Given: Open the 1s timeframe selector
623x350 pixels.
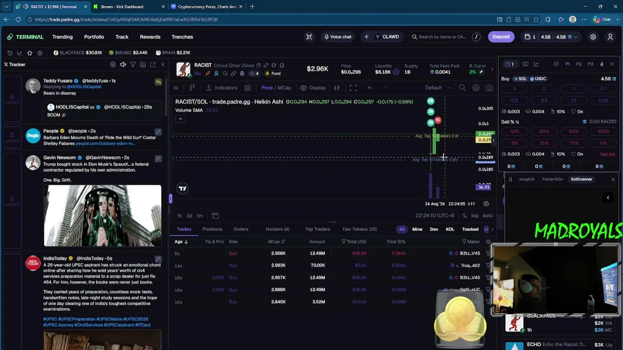Looking at the screenshot, I should tap(176, 88).
